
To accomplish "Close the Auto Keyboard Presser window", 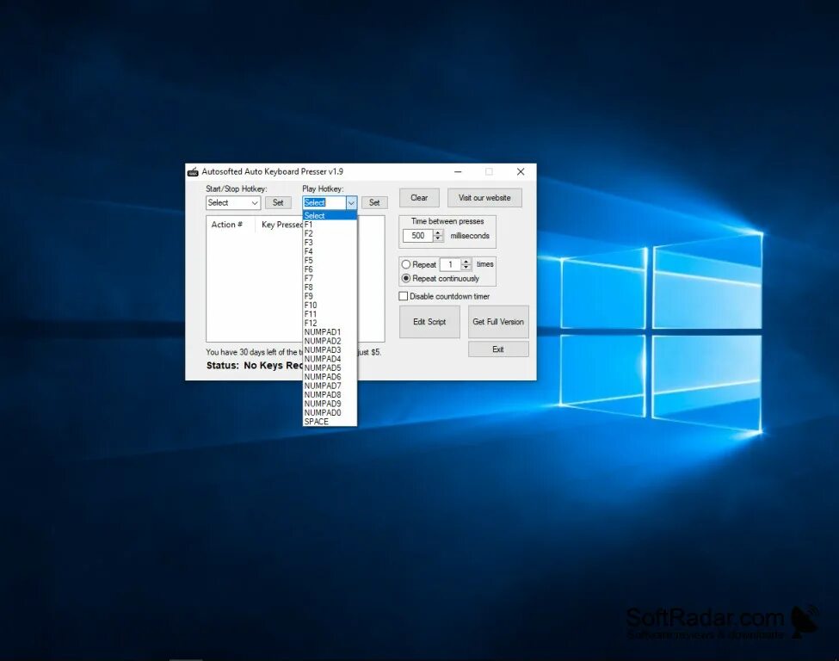I will tap(521, 172).
